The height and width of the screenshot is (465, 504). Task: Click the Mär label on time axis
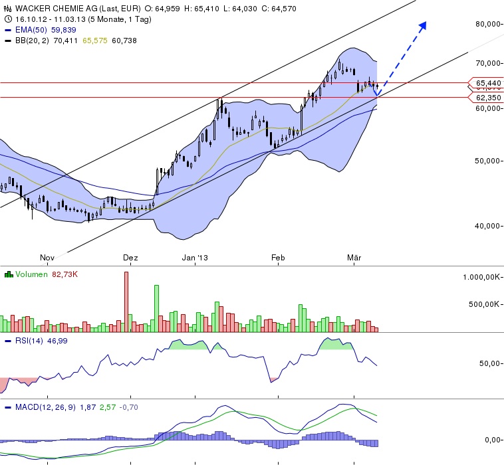[354, 258]
